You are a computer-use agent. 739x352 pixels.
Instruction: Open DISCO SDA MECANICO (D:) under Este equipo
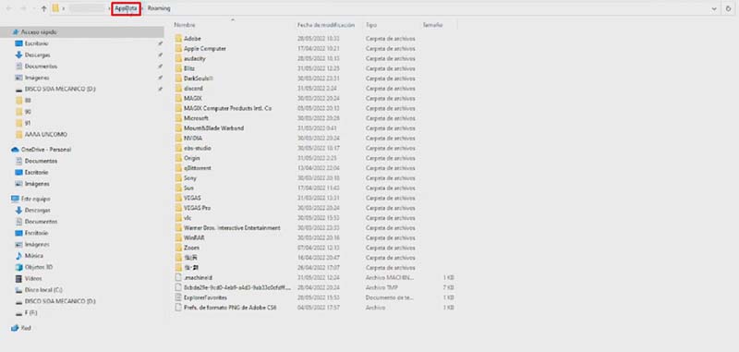60,301
